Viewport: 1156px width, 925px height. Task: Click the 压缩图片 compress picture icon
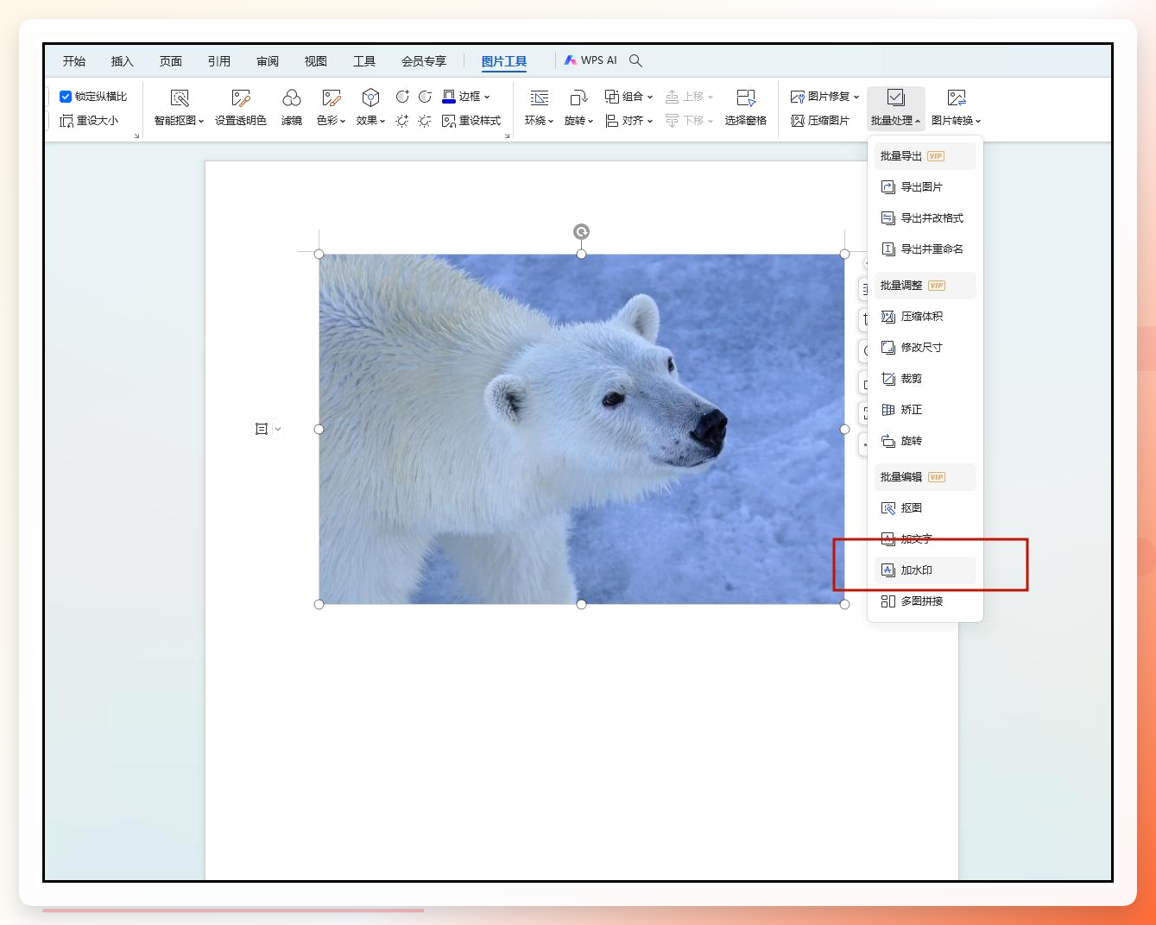798,121
